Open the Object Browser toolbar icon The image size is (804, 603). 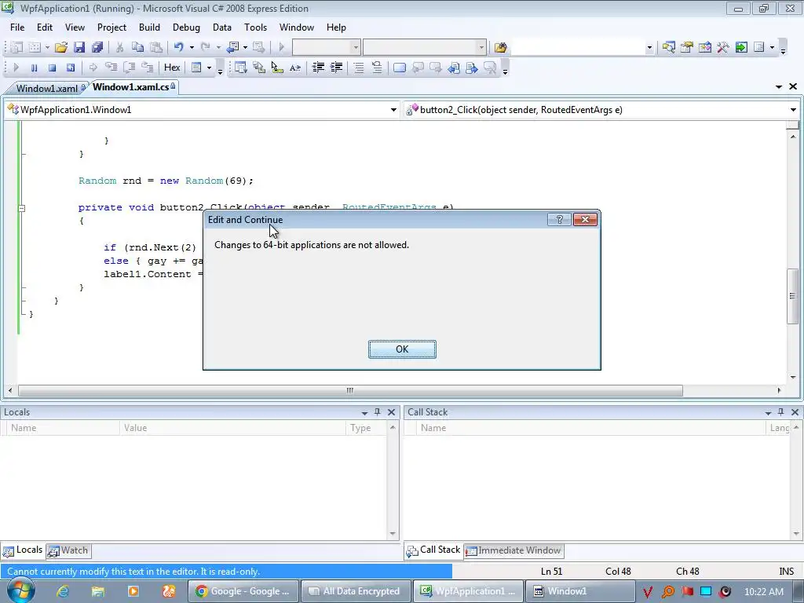[705, 48]
